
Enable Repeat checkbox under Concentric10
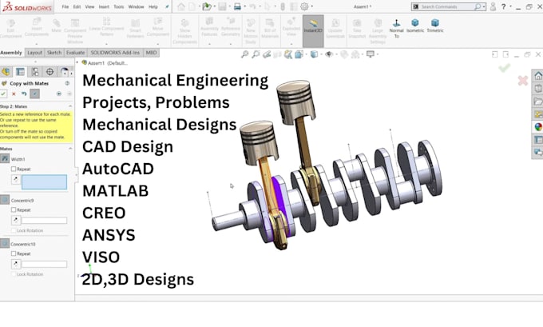tap(14, 253)
